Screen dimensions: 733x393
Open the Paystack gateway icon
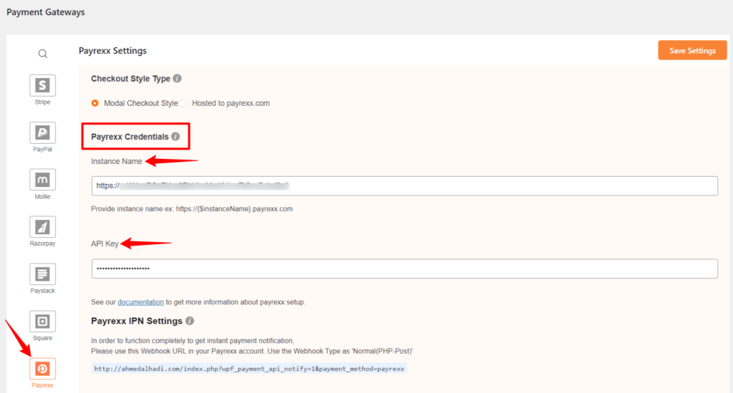click(x=42, y=274)
